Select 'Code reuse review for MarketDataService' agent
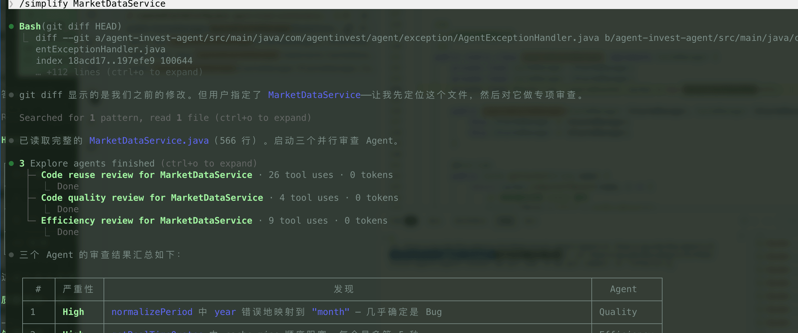Screen dimensions: 798x333 [x=147, y=175]
